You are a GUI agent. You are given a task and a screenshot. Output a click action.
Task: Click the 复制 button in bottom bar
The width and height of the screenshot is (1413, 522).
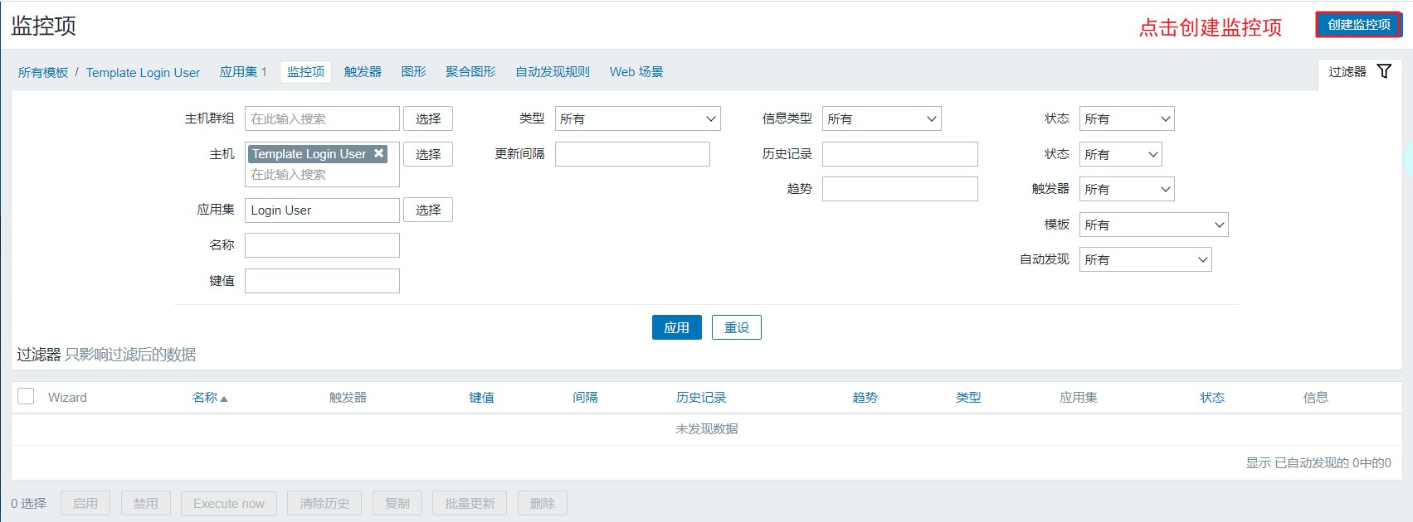tap(397, 503)
